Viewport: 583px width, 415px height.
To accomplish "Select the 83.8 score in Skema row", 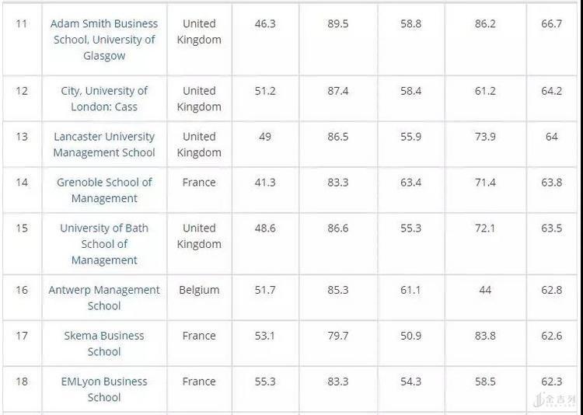I will (x=485, y=336).
